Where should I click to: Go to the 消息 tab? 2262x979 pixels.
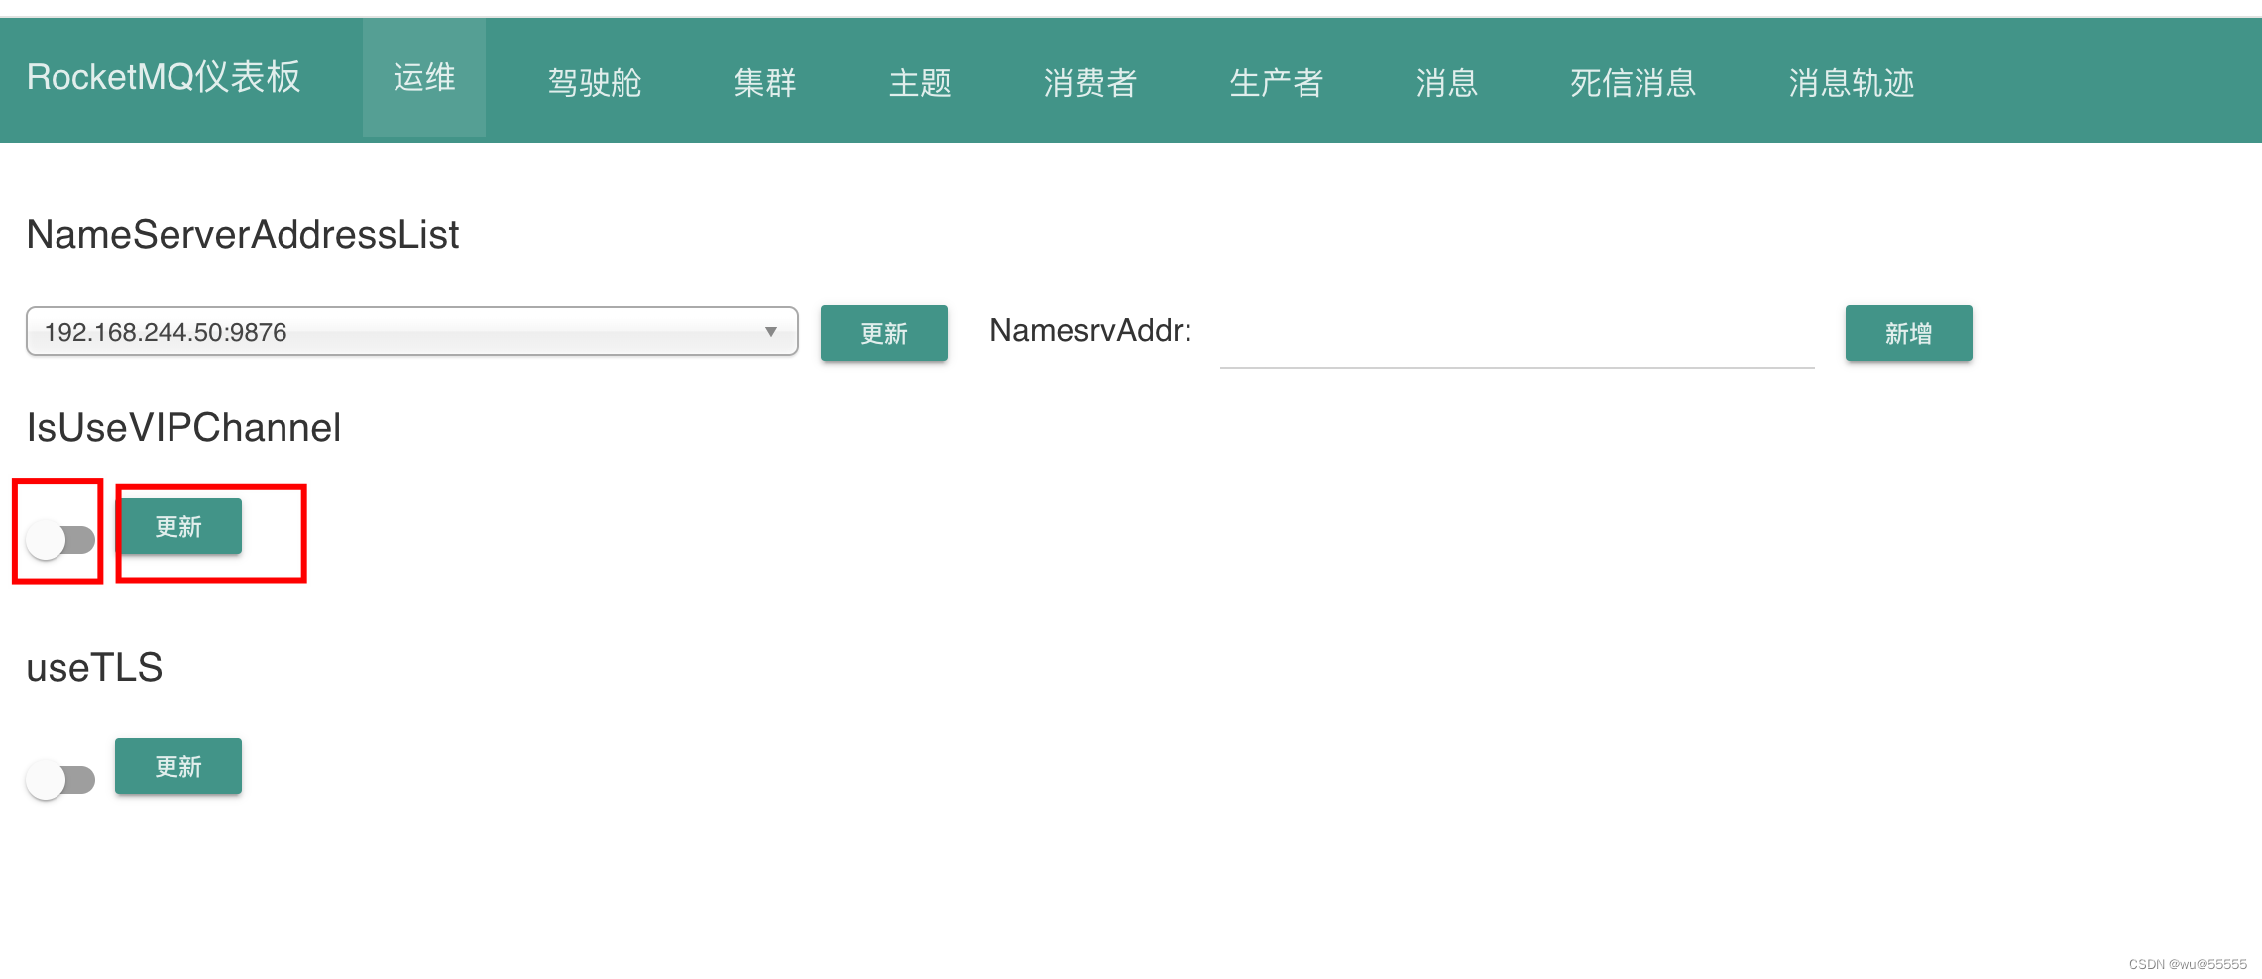click(x=1448, y=82)
